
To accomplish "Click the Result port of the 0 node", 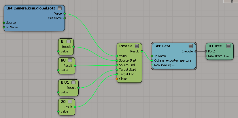I will (x=73, y=47).
